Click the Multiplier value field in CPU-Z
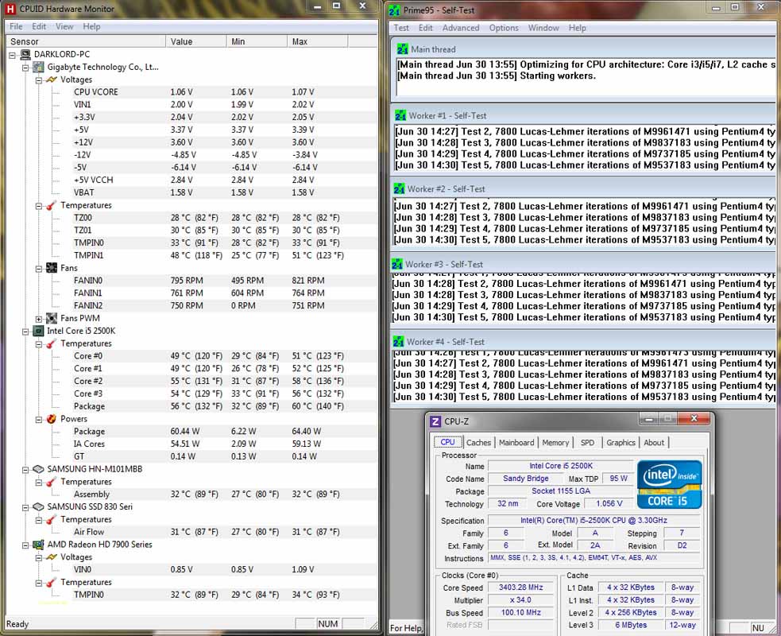Viewport: 781px width, 636px height. pos(520,600)
